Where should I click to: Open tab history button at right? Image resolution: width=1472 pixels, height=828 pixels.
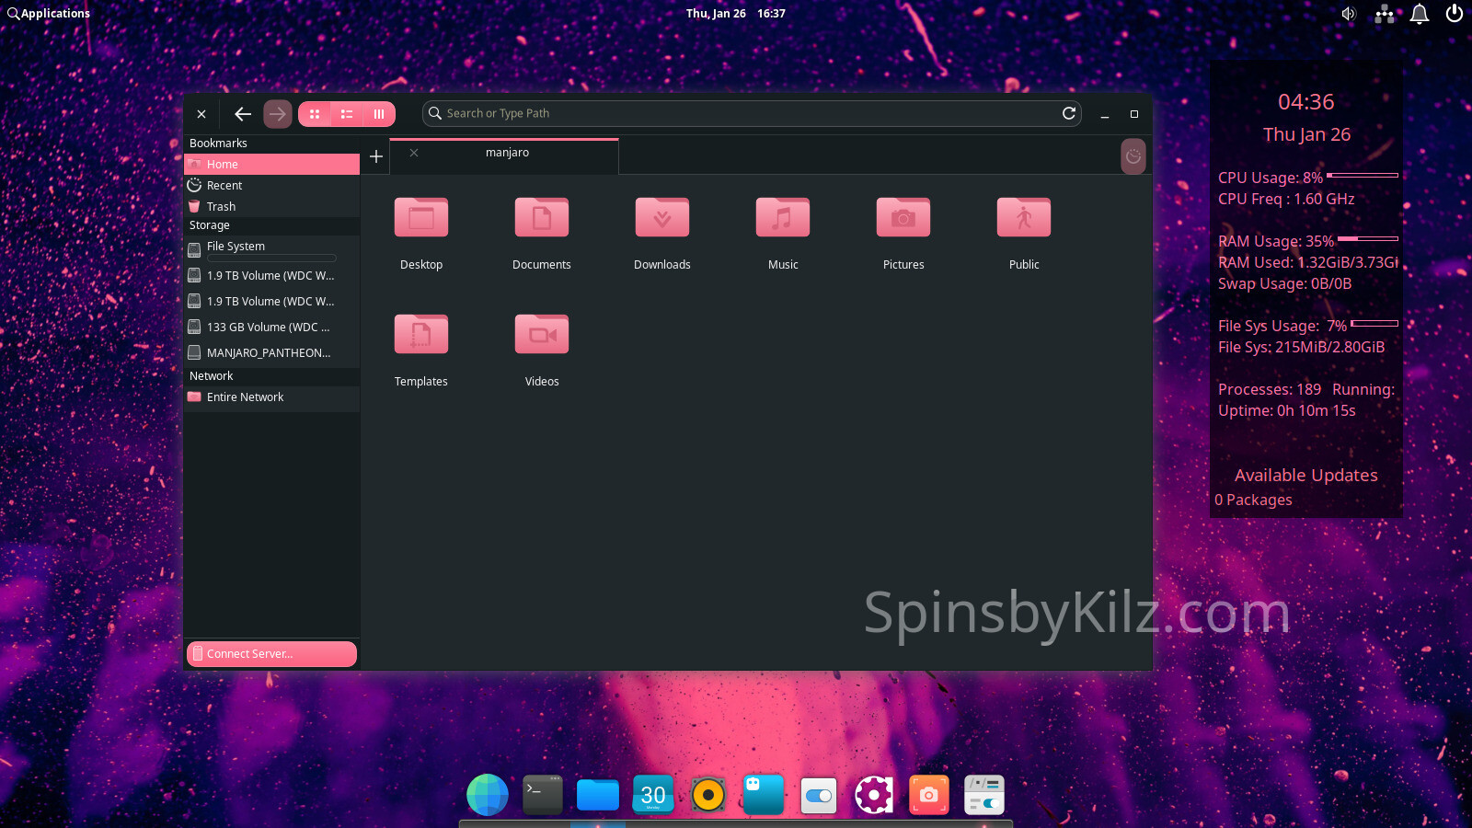pos(1133,156)
